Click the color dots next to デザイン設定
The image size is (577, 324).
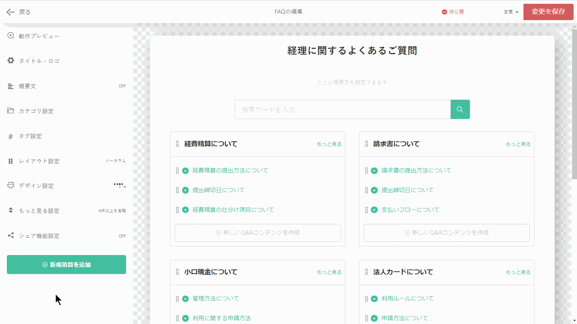pyautogui.click(x=119, y=185)
